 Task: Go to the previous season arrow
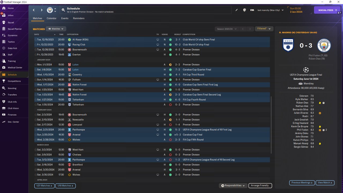(x=243, y=29)
